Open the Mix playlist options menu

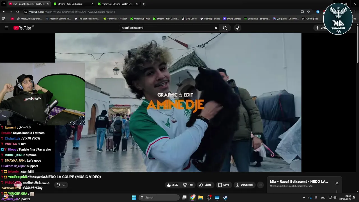337,191
